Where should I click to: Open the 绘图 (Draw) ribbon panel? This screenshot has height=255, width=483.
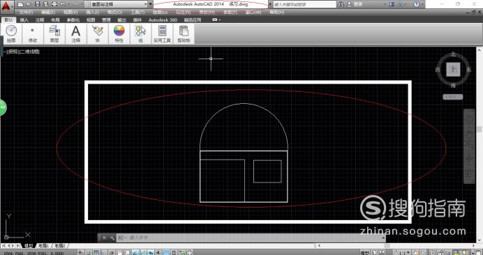pos(11,34)
